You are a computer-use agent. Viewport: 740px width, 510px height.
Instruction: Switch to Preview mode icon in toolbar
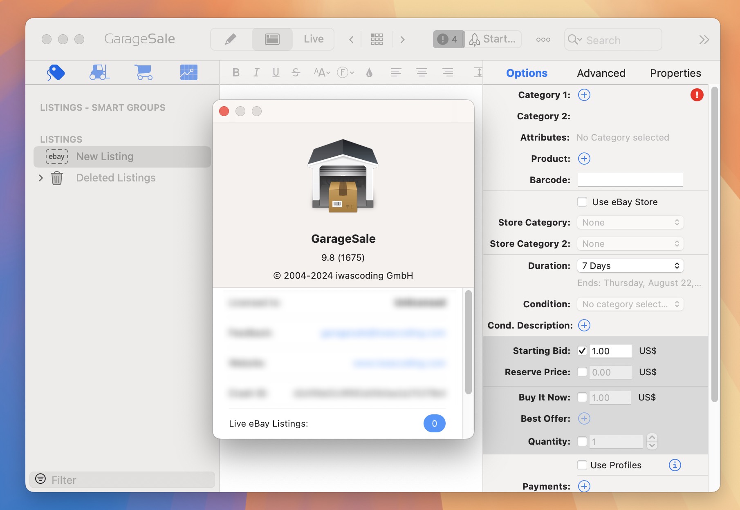272,39
